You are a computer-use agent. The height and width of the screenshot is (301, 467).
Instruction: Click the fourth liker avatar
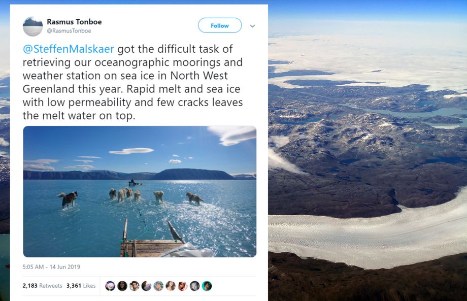(146, 286)
